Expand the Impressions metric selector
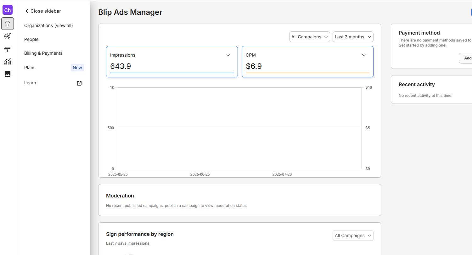472x255 pixels. [x=228, y=55]
